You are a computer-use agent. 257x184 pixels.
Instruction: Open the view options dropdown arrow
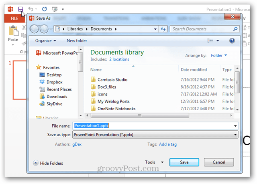tap(218, 40)
